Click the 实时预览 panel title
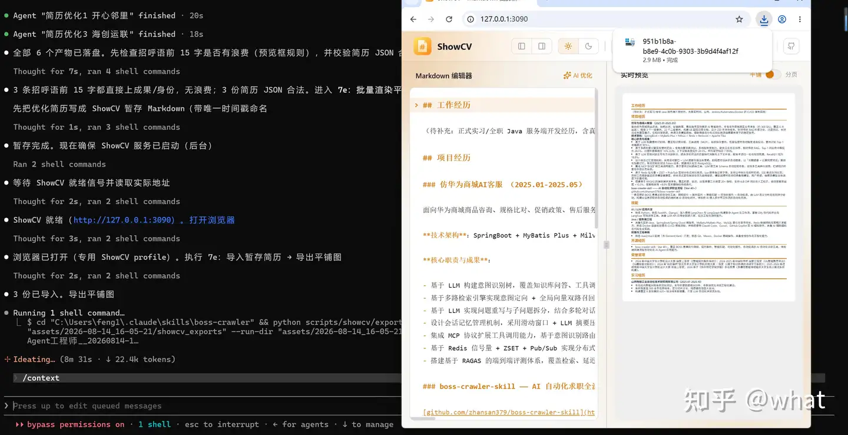The width and height of the screenshot is (848, 435). click(x=634, y=75)
